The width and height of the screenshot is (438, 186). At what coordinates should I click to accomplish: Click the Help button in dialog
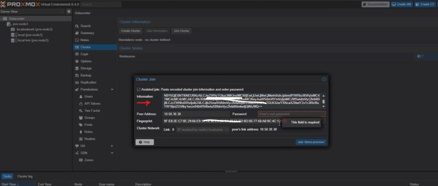pyautogui.click(x=145, y=142)
